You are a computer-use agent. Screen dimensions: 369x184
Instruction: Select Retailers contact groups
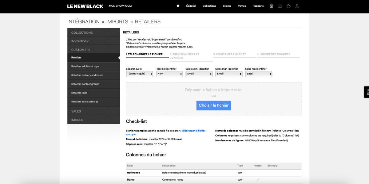pyautogui.click(x=94, y=84)
